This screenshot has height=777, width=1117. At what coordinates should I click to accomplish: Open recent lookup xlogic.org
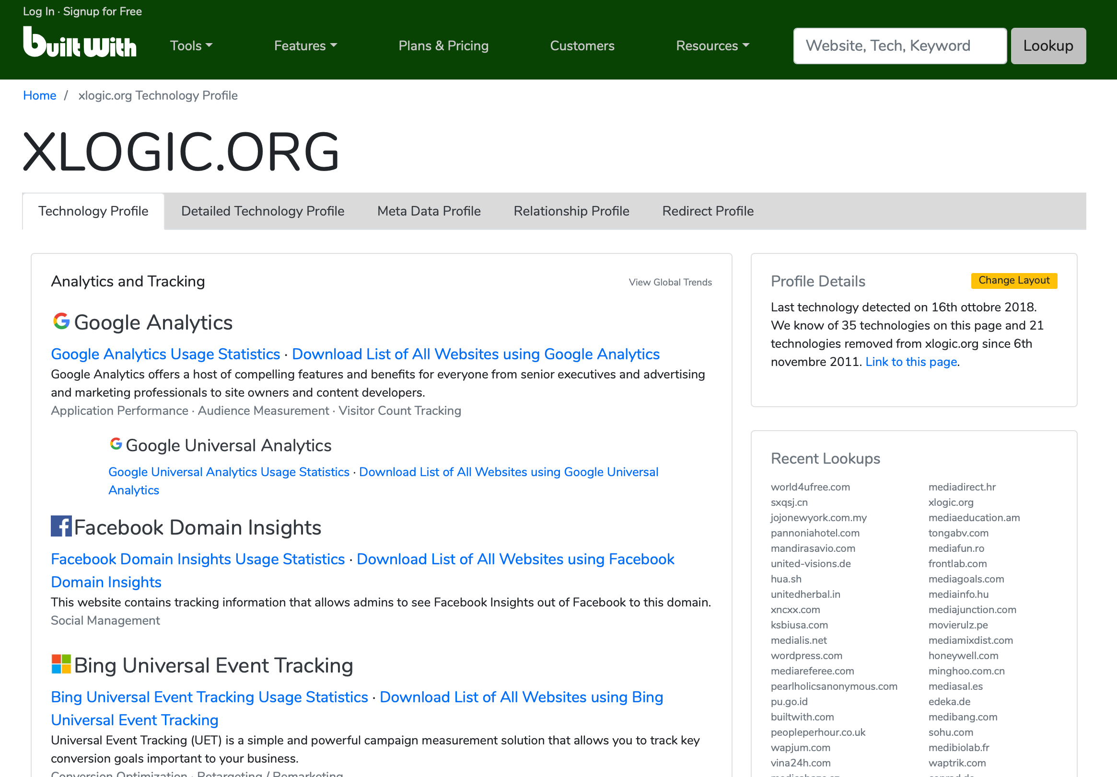pyautogui.click(x=951, y=503)
